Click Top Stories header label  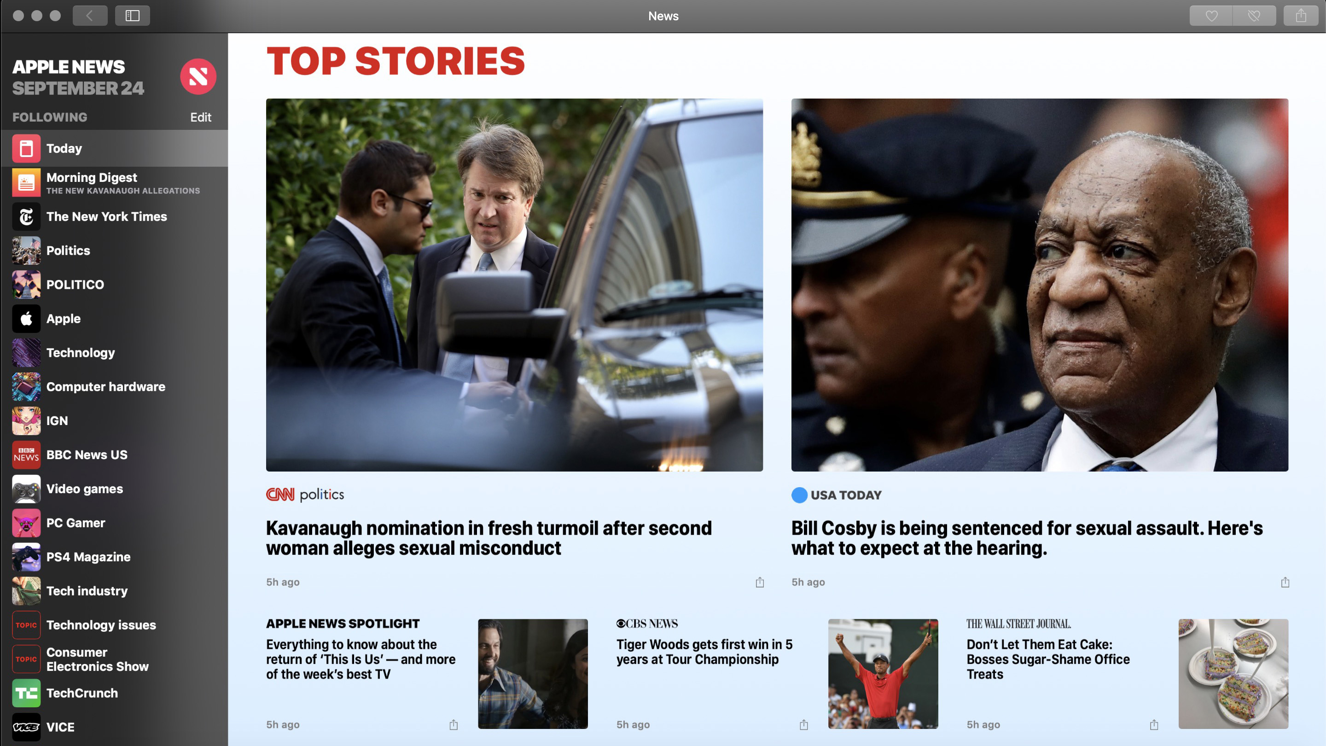395,61
